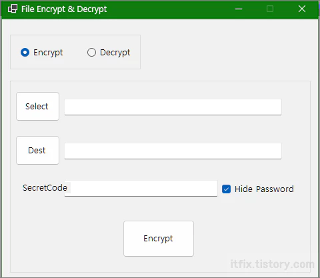Minimize the File Encrypt & Decrypt window
This screenshot has width=320, height=278.
239,9
